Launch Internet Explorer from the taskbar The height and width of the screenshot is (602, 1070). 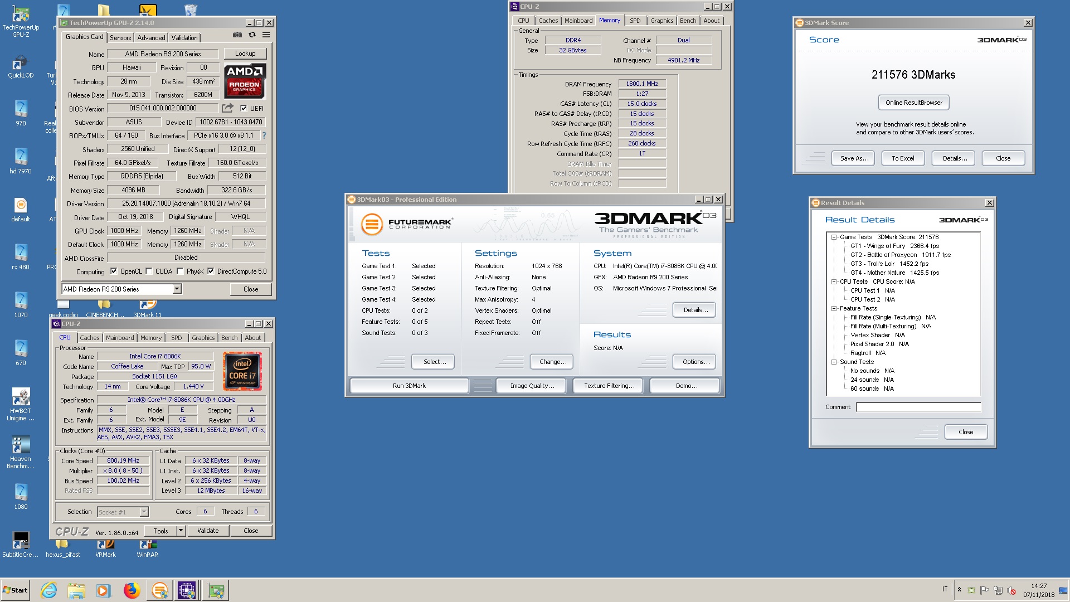[x=49, y=590]
